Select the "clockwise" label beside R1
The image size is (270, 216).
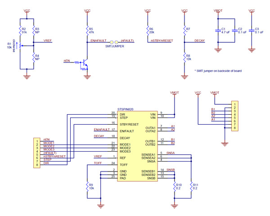click(14, 46)
